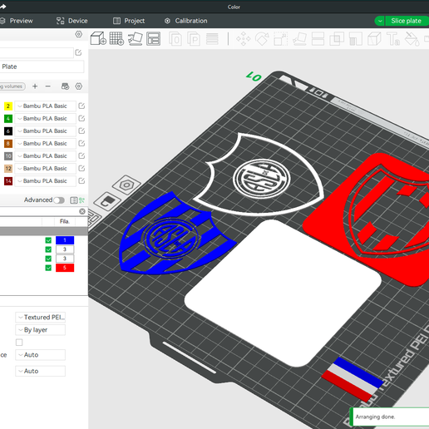Expand filament 2 Bambu PLA Basic dropdown
Screen dimensions: 429x429
point(45,106)
